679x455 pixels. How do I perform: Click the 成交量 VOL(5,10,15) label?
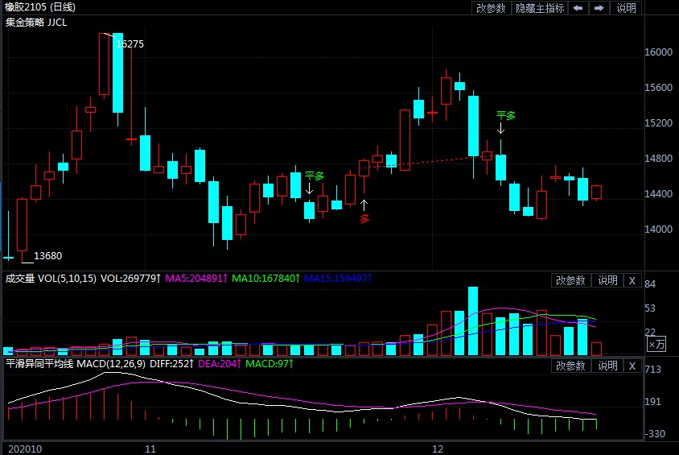tap(51, 278)
